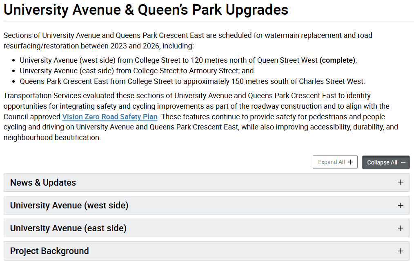Expand the University Avenue (east side) panel
Image resolution: width=414 pixels, height=265 pixels.
tap(68, 228)
